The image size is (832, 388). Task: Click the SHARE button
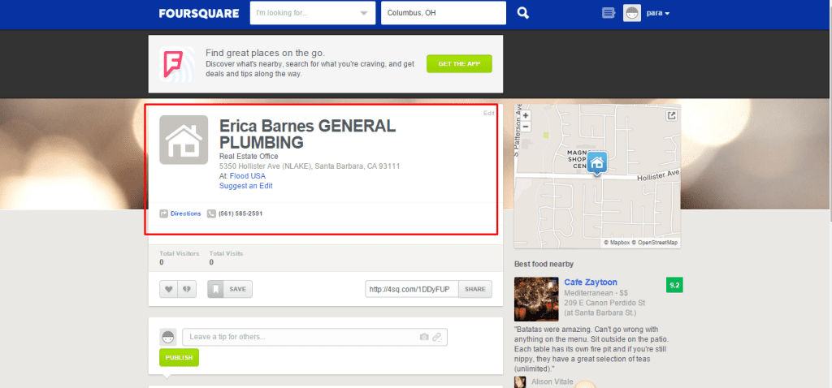tap(475, 290)
